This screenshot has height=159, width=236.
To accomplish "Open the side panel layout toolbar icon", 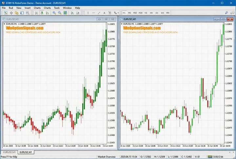I will coord(22,13).
